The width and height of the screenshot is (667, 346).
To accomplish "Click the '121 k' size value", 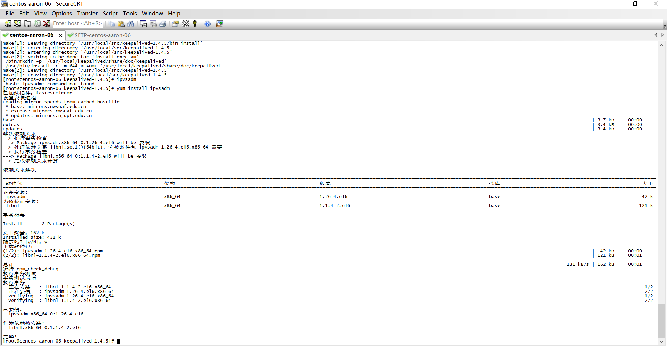I will pos(646,206).
